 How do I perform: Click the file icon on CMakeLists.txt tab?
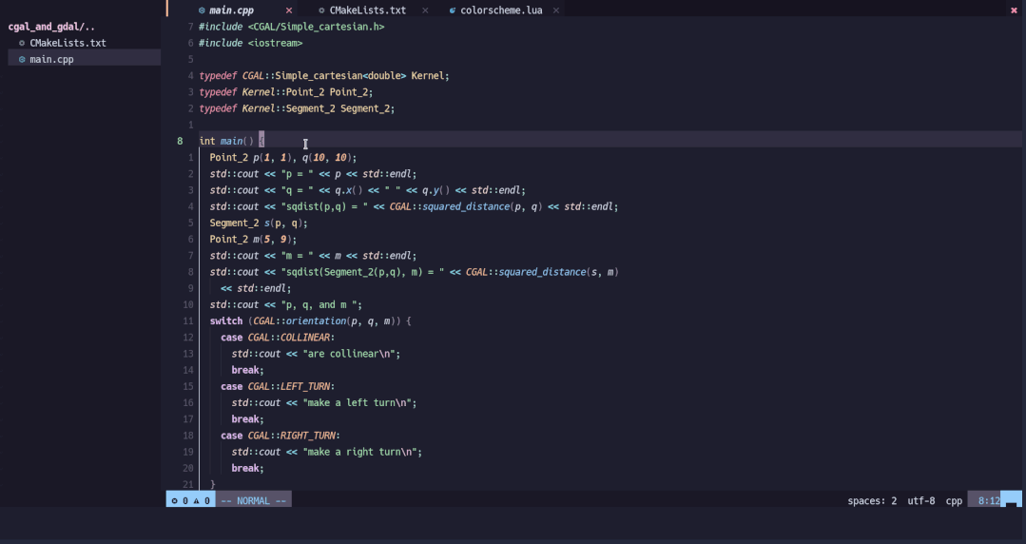pyautogui.click(x=321, y=10)
